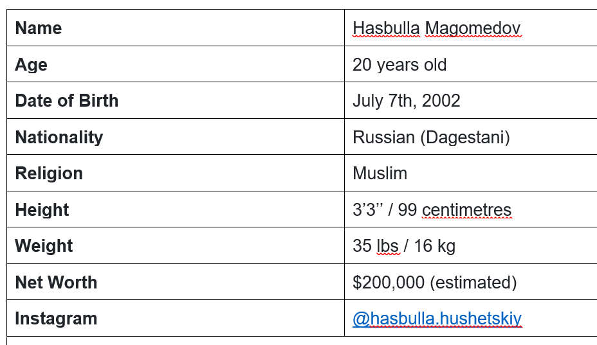Open the @hasbulla.hushetskiy Instagram link

pyautogui.click(x=437, y=319)
